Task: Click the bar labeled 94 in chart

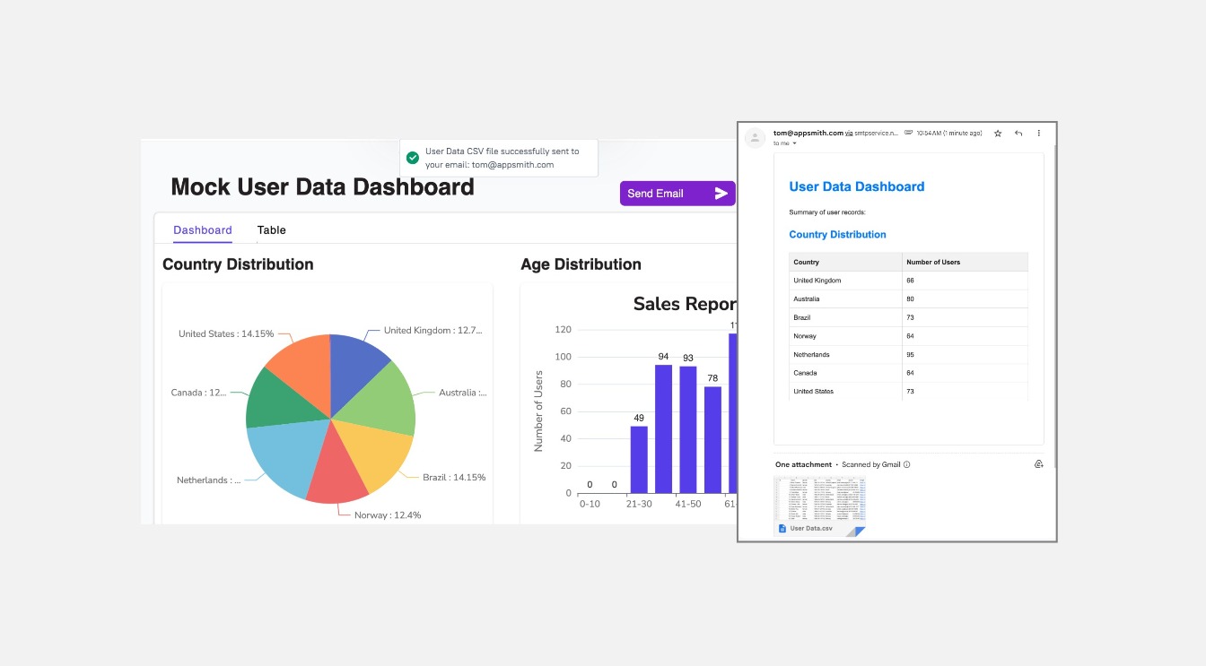Action: [664, 428]
